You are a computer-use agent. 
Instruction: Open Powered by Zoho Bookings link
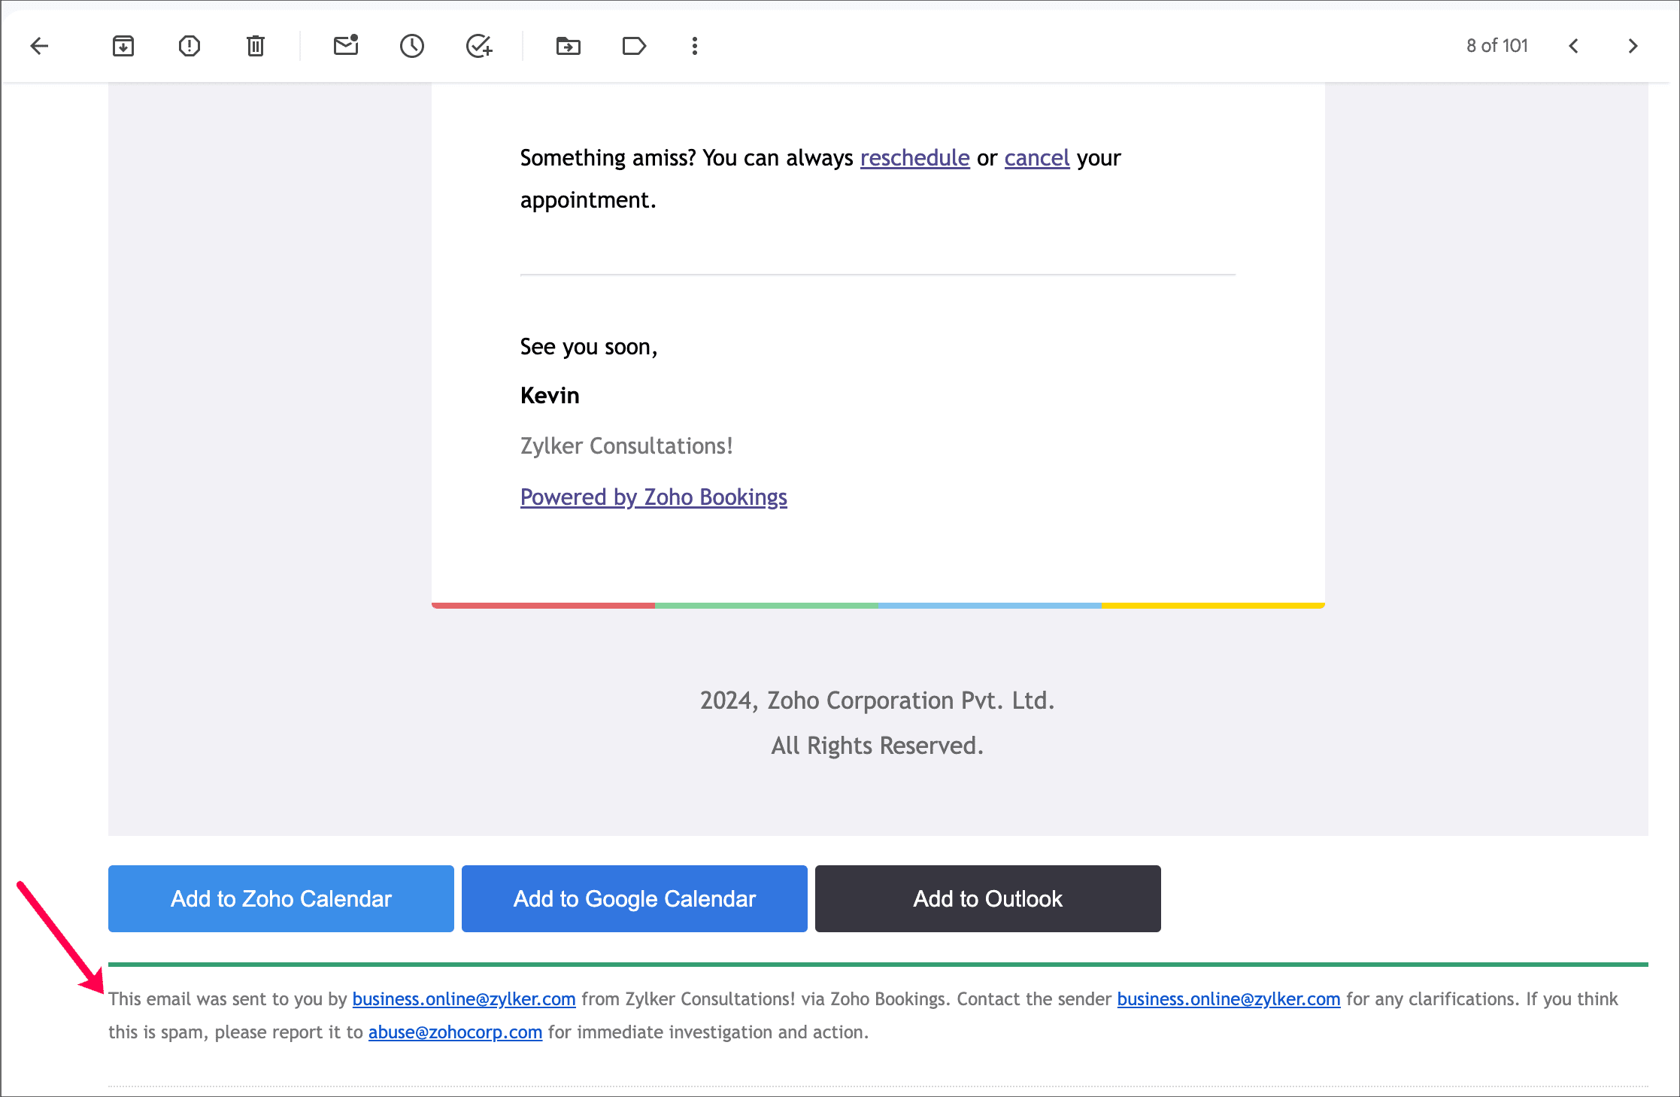pos(654,497)
